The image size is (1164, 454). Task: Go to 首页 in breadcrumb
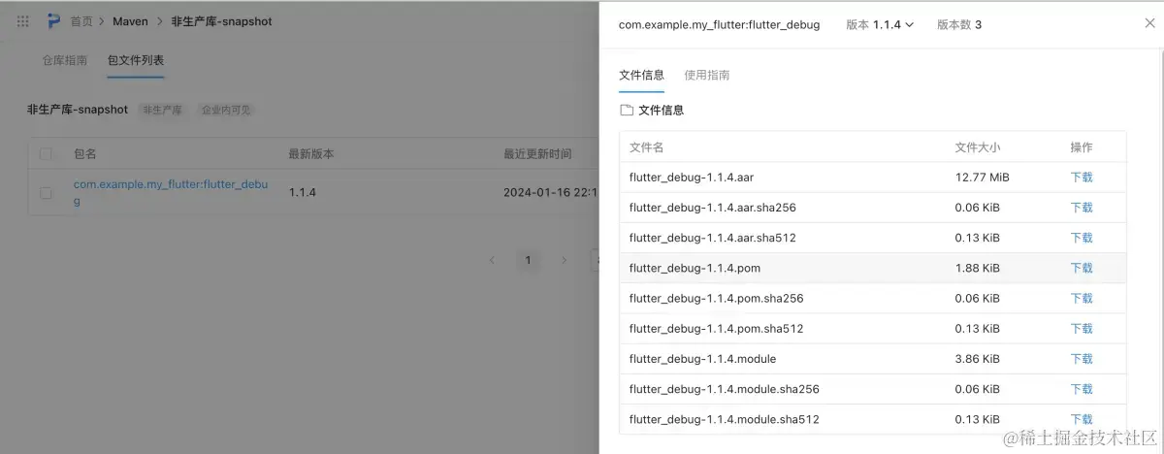81,21
